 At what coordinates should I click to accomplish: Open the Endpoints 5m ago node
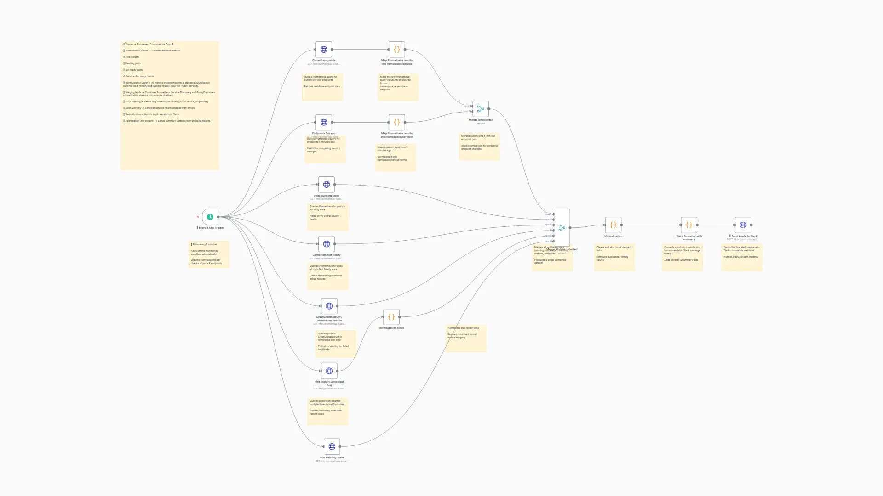(x=325, y=123)
